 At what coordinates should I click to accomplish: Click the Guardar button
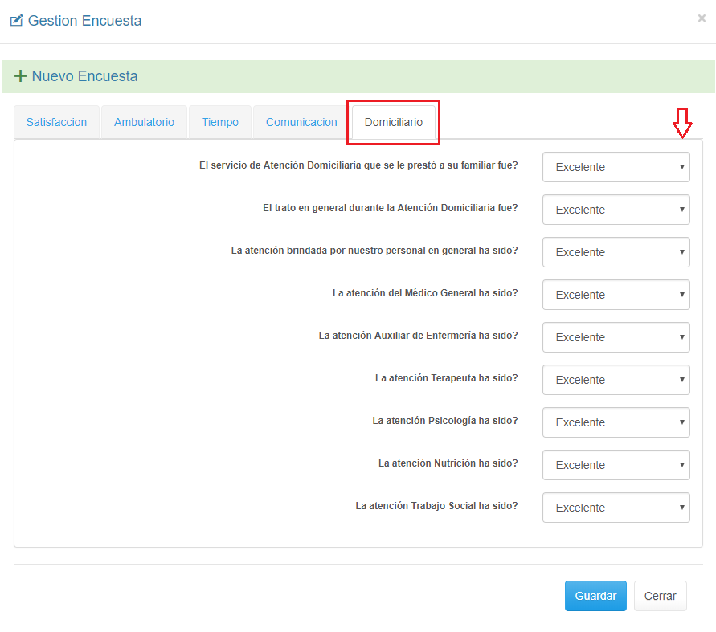point(595,596)
